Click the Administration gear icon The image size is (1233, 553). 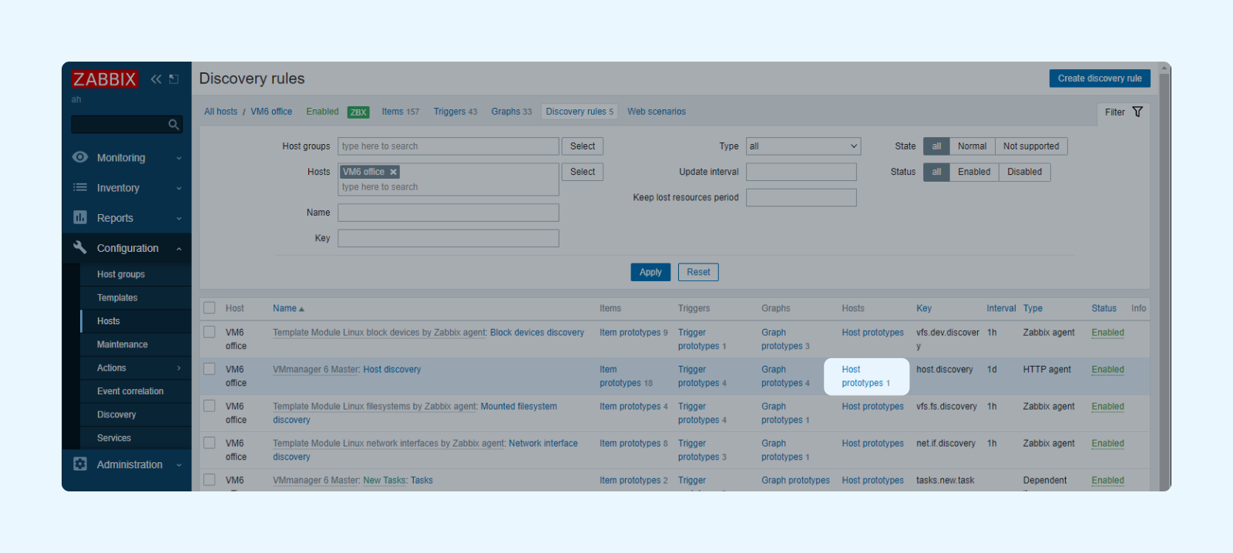(80, 464)
